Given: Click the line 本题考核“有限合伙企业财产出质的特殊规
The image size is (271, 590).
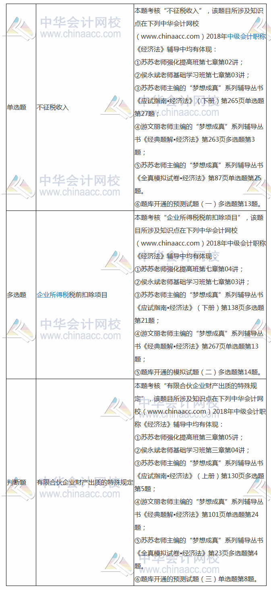Looking at the screenshot, I should (196, 386).
